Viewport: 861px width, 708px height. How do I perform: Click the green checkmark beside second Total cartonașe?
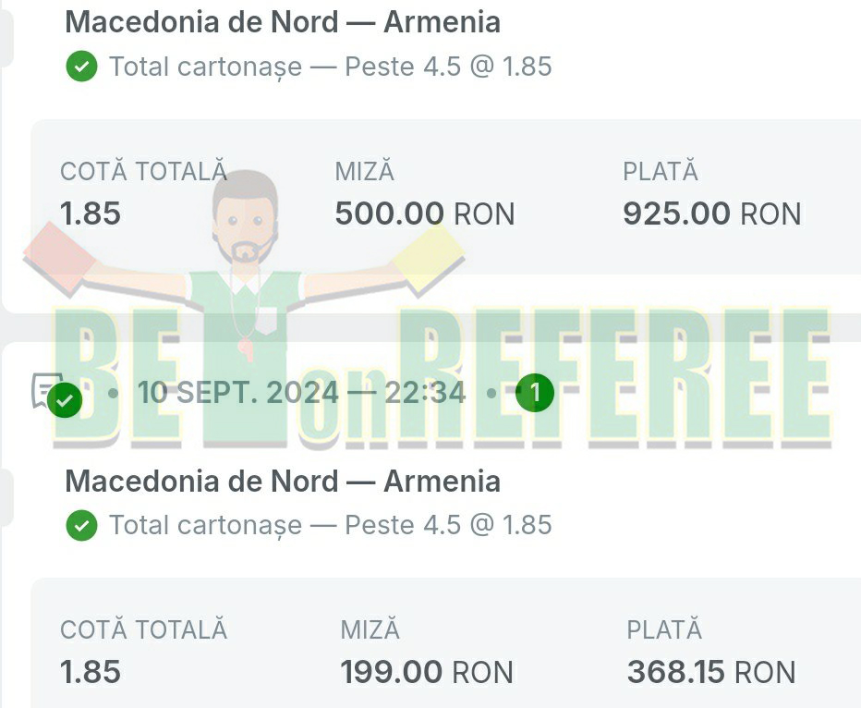coord(82,526)
